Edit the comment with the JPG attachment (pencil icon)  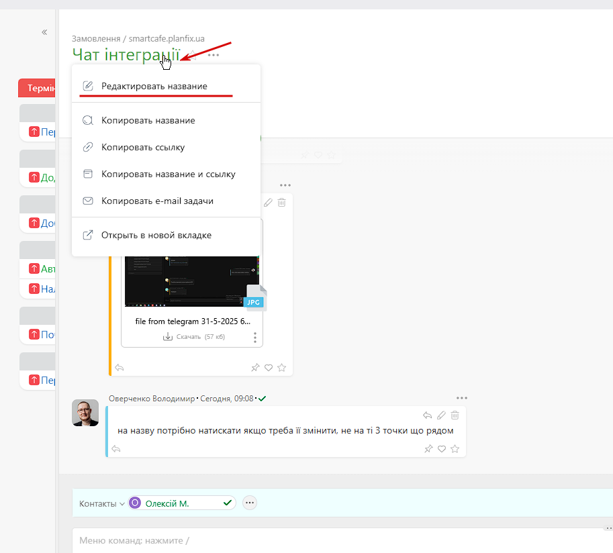268,203
